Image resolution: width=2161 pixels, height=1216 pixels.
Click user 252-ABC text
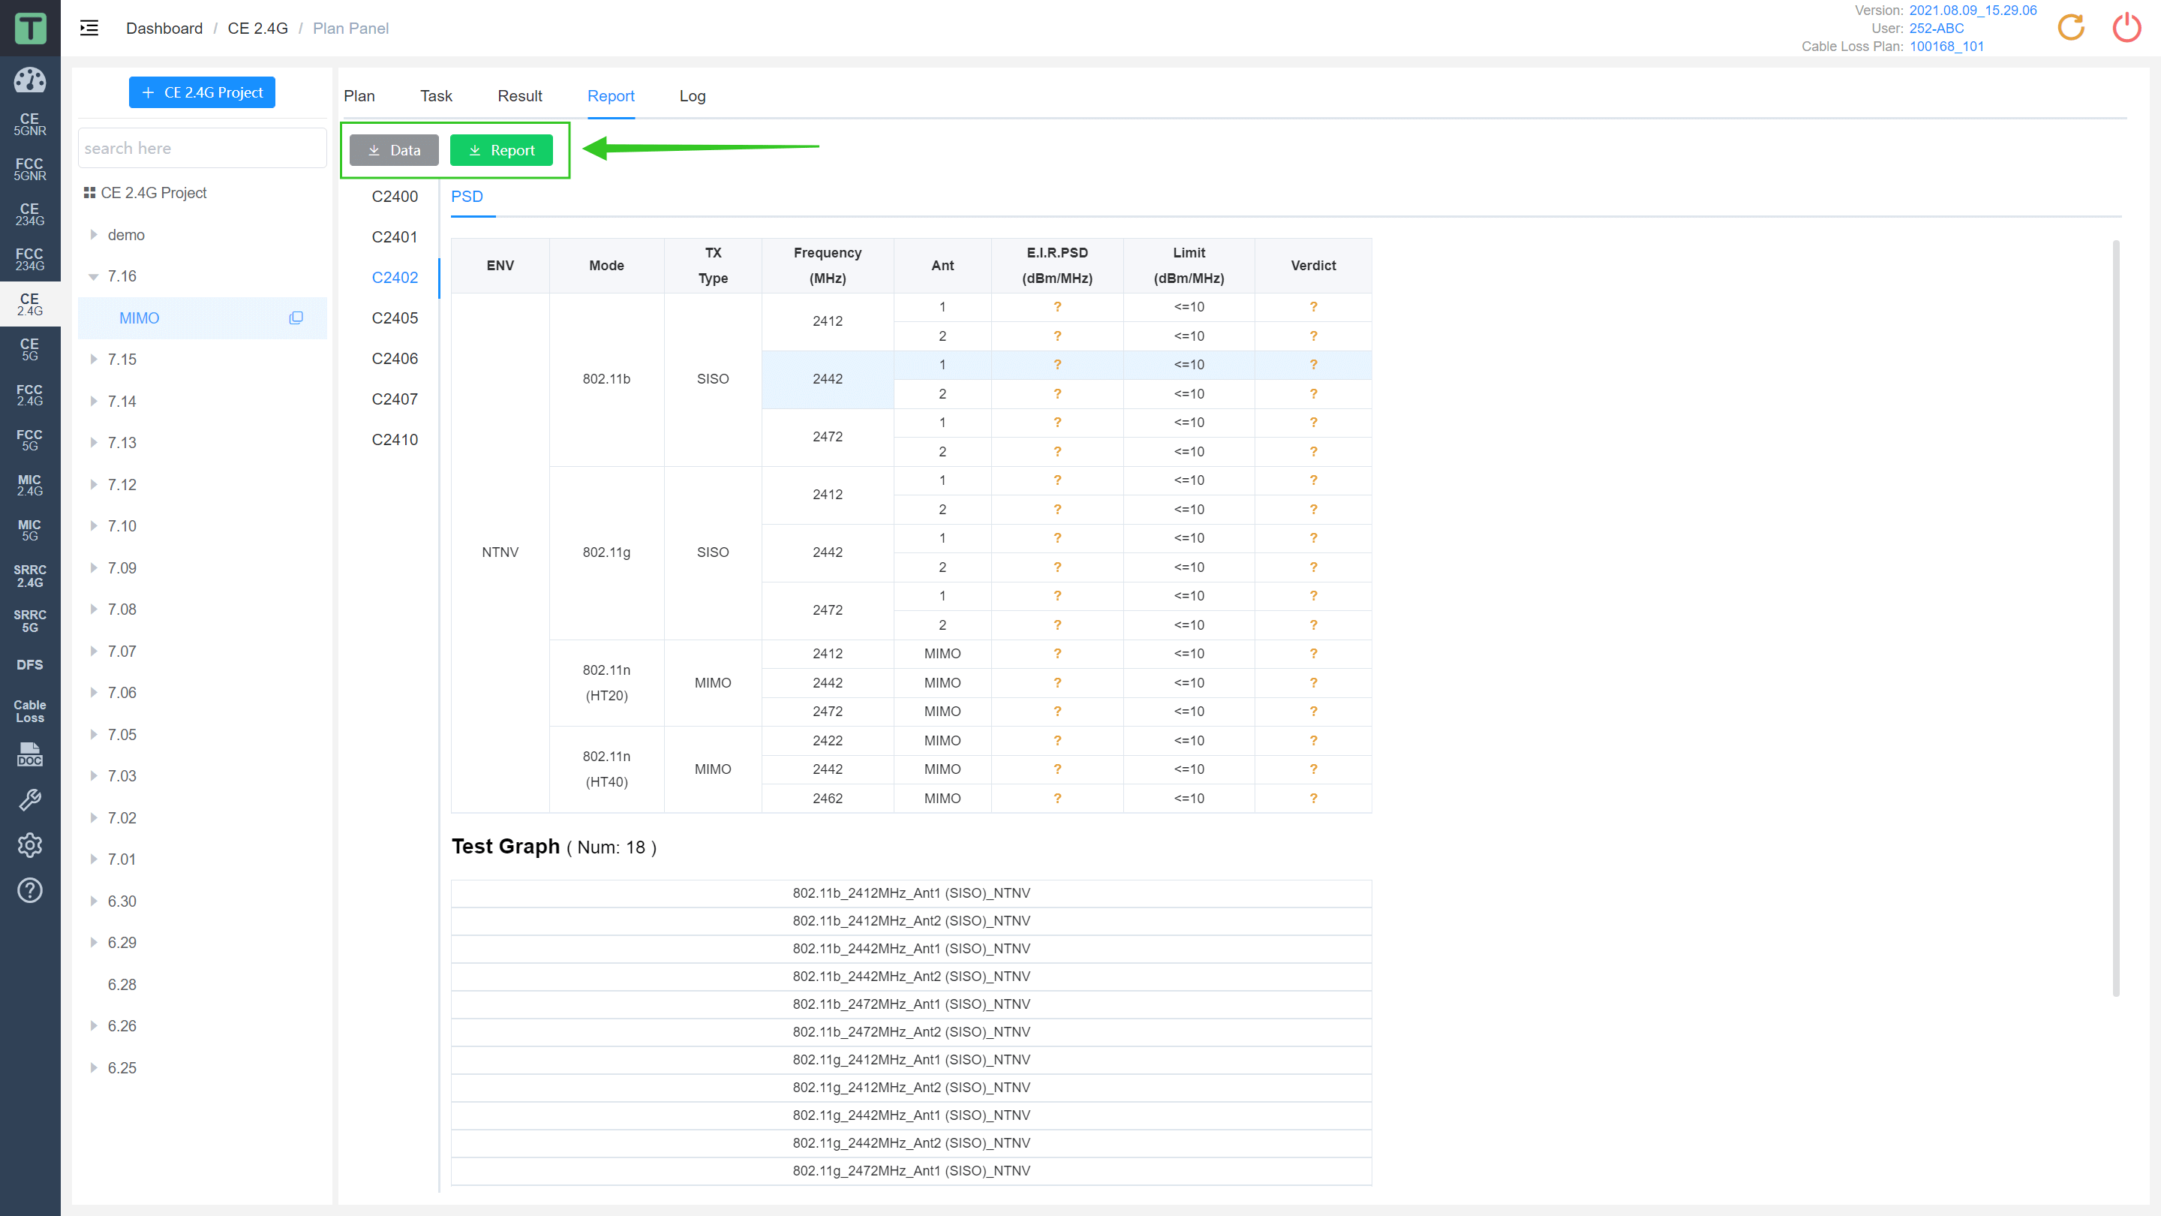1936,28
